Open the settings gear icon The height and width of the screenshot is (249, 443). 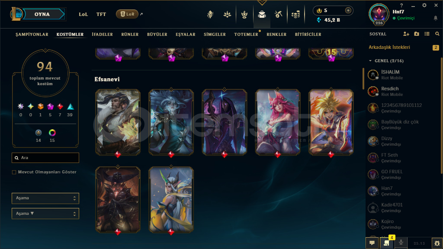coord(424,5)
